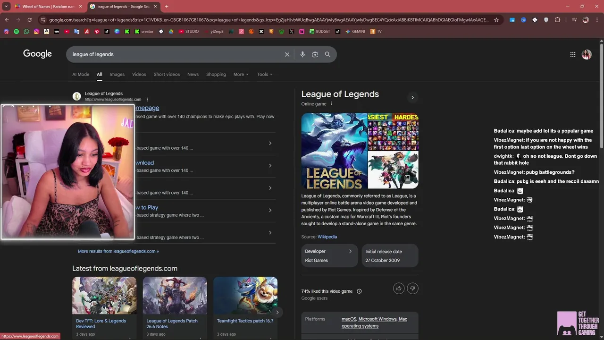The height and width of the screenshot is (340, 604).
Task: Open the Google apps grid
Action: point(573,54)
